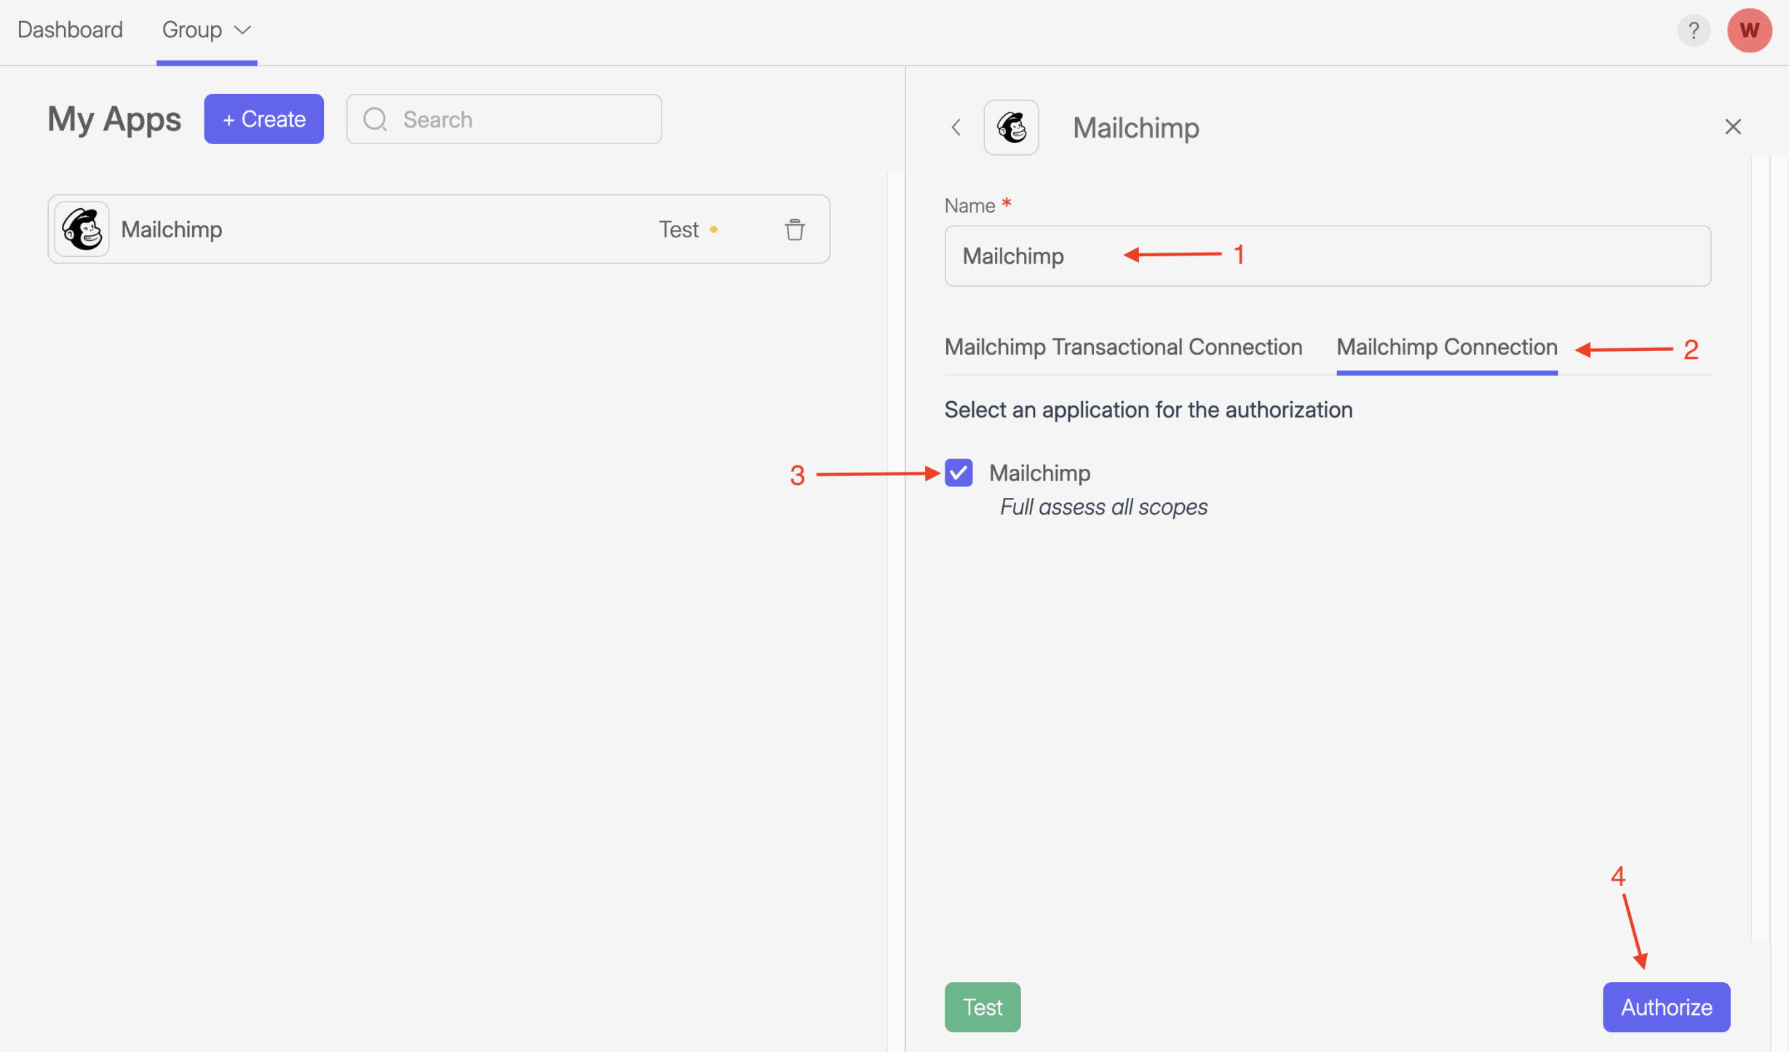Click the Mailchimp logo in panel header

click(x=1011, y=127)
